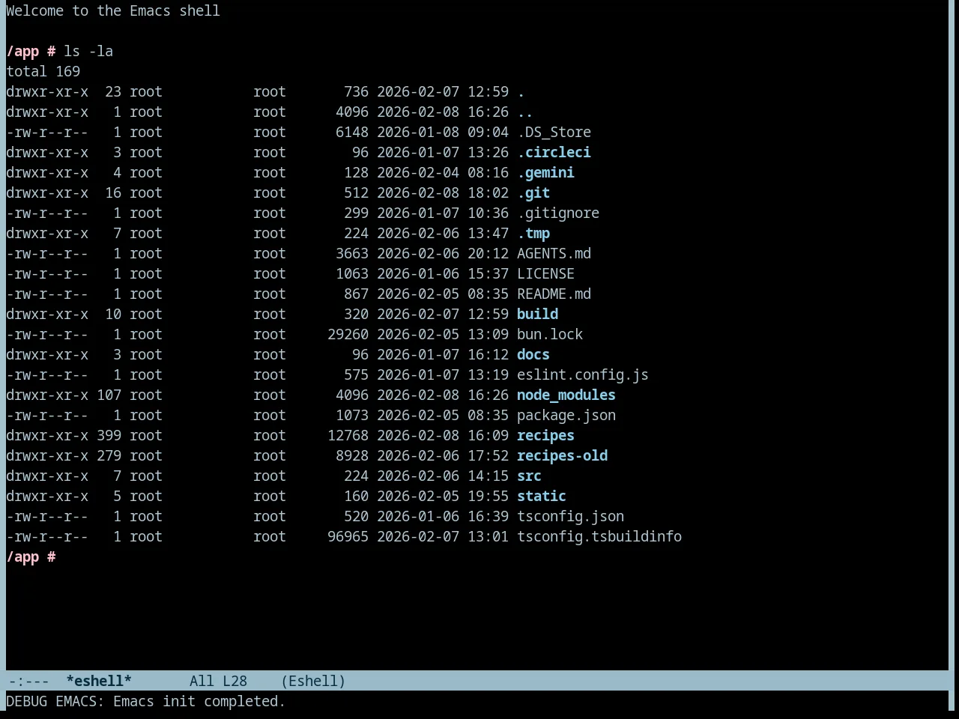Click the 'ls -la' command text
Viewport: 959px width, 719px height.
coord(88,51)
